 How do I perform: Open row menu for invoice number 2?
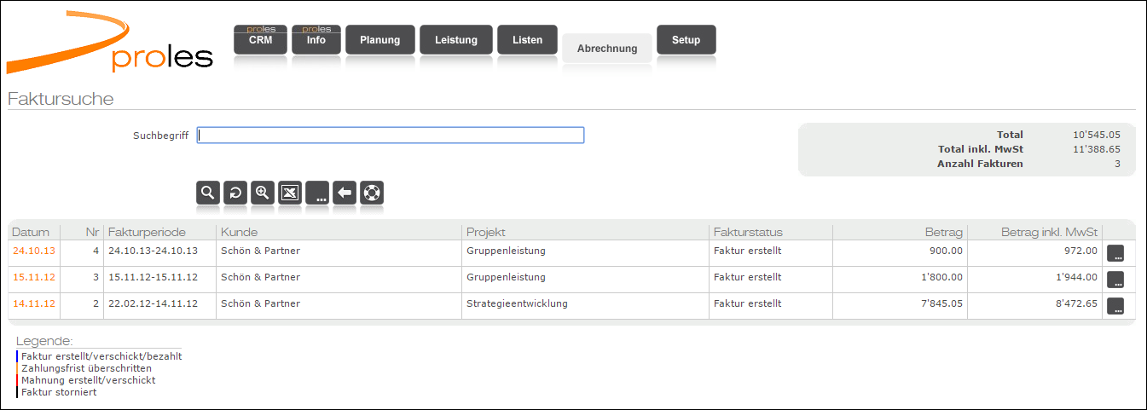click(1115, 306)
